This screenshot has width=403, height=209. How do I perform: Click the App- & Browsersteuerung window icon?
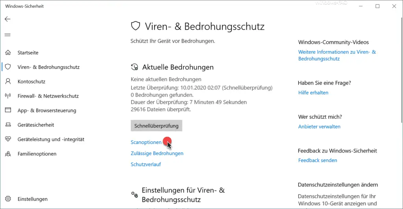point(8,110)
